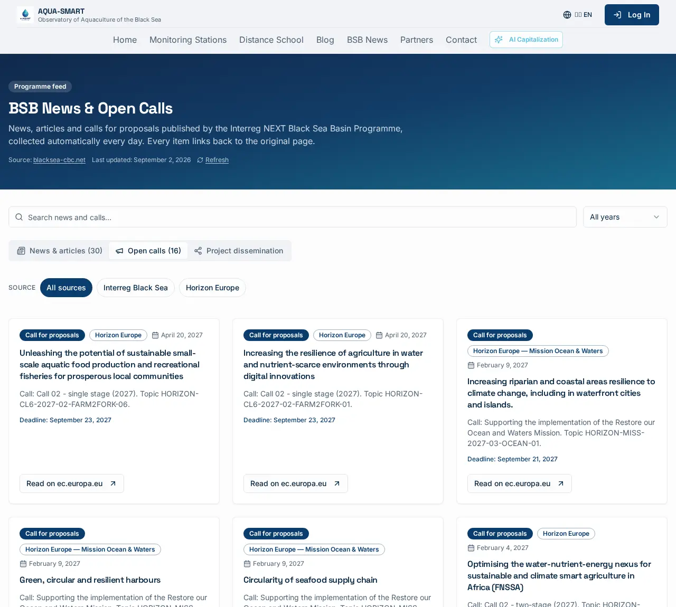Open the BSB News nav item
Image resolution: width=676 pixels, height=607 pixels.
pos(367,40)
